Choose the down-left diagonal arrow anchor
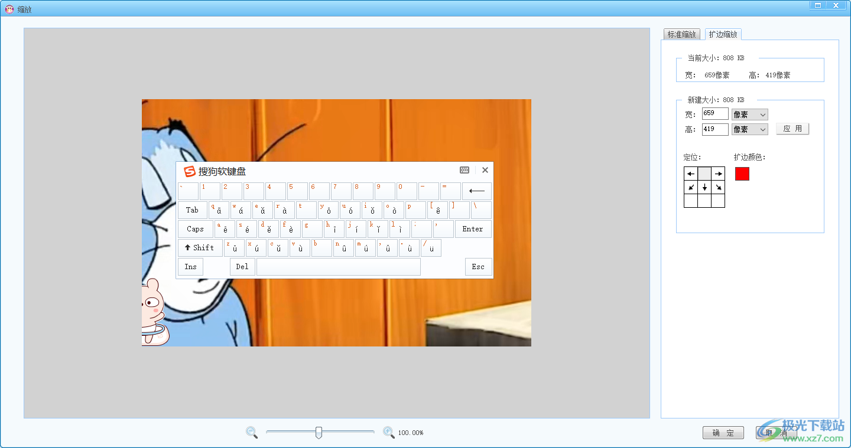 click(691, 187)
